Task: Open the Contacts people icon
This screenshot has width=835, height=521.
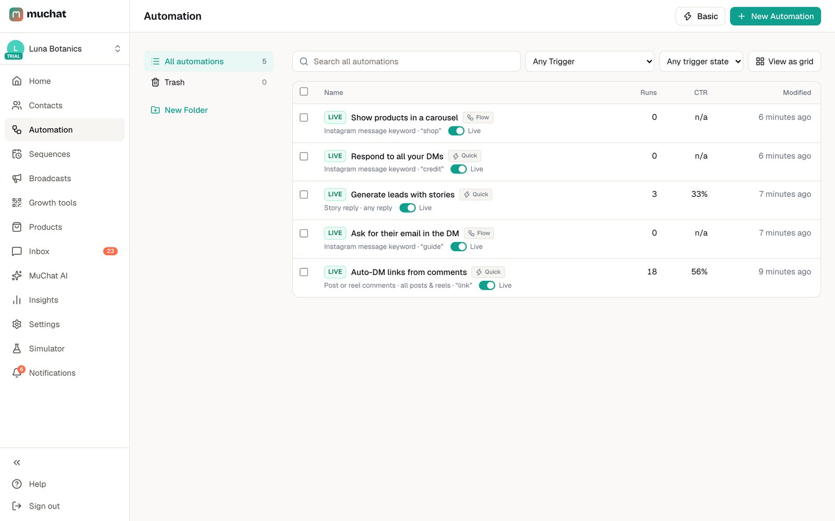Action: (17, 105)
